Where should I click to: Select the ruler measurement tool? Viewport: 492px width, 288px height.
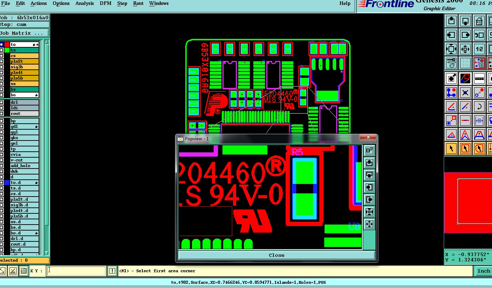479,78
